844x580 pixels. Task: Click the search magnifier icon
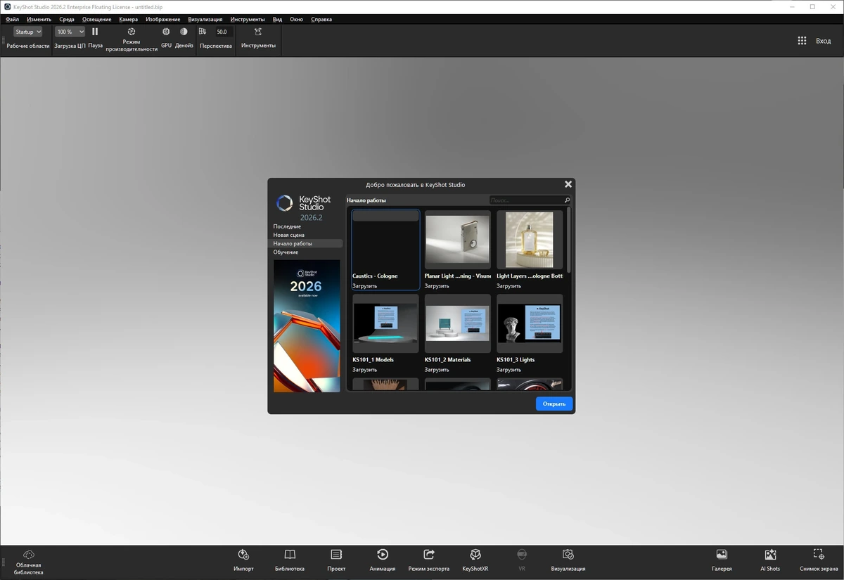tap(567, 200)
